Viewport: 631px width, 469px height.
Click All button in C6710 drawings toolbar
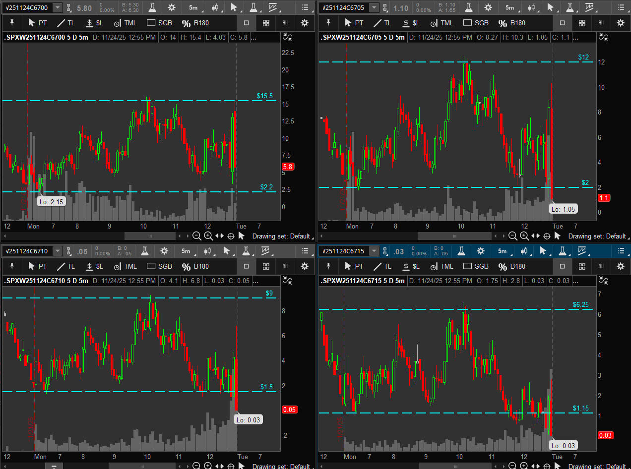285,266
